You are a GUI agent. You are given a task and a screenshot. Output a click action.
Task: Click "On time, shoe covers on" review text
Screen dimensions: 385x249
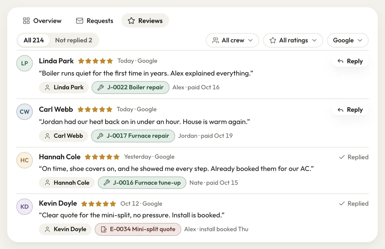[176, 169]
